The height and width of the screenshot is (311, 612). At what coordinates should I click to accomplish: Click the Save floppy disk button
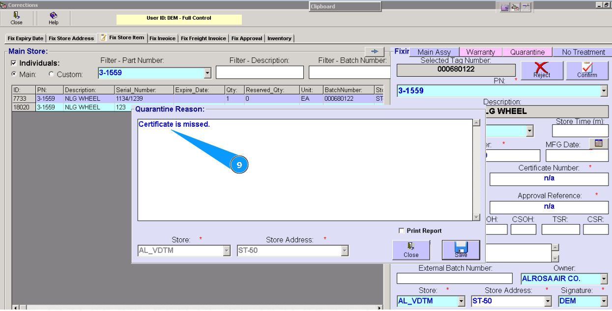pos(461,250)
